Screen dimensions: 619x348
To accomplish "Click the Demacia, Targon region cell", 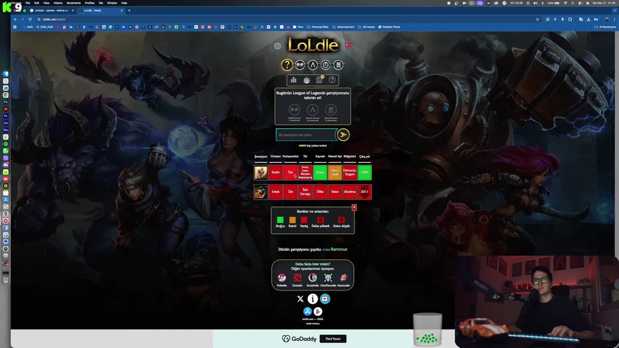I will tap(350, 173).
